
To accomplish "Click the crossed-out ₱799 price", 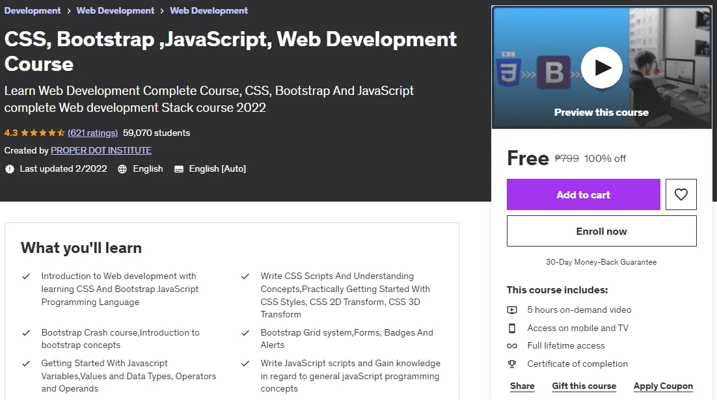I will coord(567,159).
